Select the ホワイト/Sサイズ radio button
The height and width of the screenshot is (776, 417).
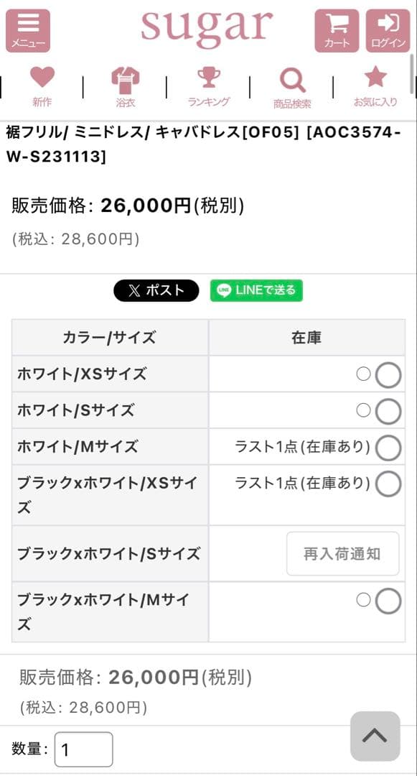(x=388, y=410)
